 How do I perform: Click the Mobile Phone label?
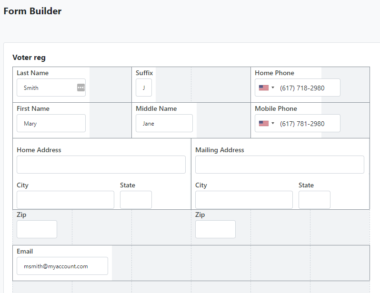pyautogui.click(x=276, y=108)
